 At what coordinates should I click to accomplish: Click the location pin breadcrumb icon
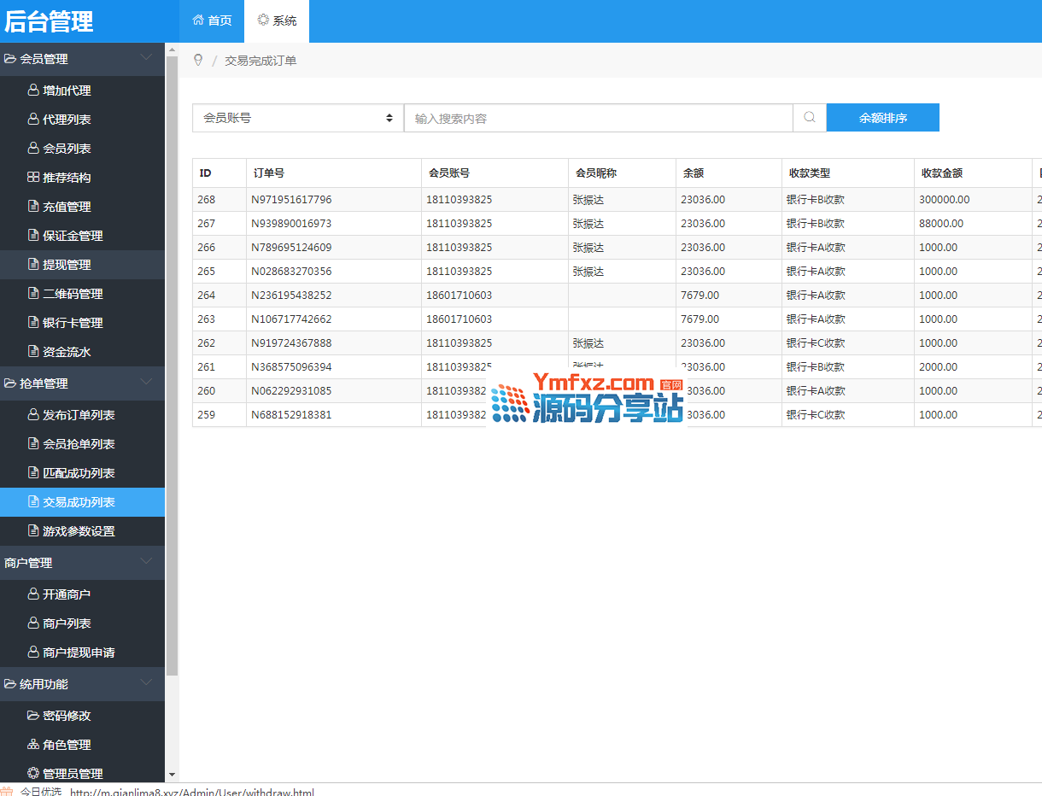(198, 61)
